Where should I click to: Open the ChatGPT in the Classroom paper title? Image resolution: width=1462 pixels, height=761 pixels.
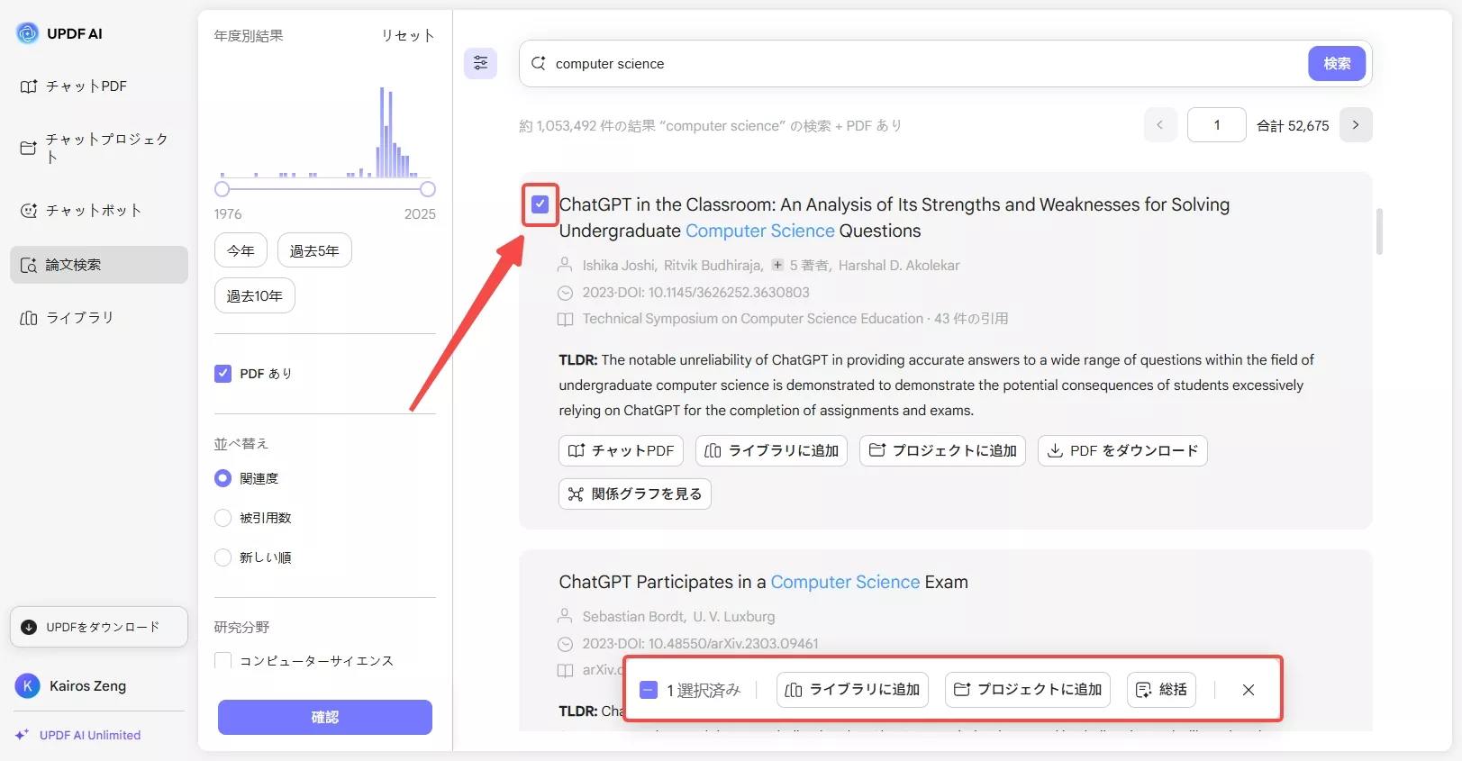point(894,218)
